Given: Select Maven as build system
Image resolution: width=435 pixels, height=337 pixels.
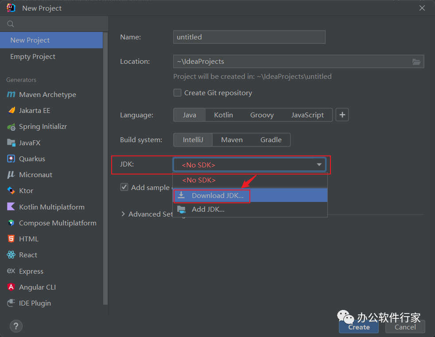Looking at the screenshot, I should click(232, 140).
